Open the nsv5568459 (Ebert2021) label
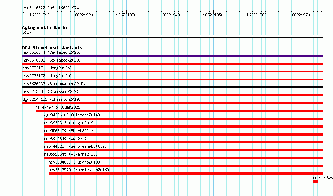The image size is (333, 196). [68, 131]
